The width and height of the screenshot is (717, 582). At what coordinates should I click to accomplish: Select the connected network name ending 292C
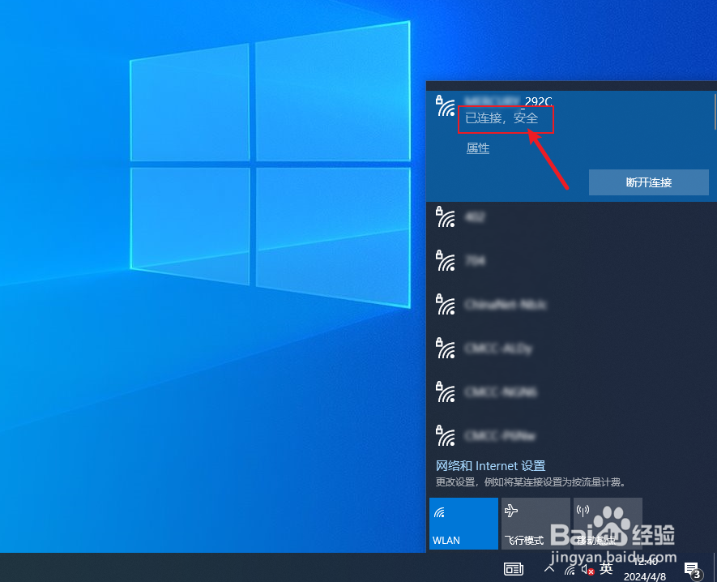pyautogui.click(x=509, y=101)
